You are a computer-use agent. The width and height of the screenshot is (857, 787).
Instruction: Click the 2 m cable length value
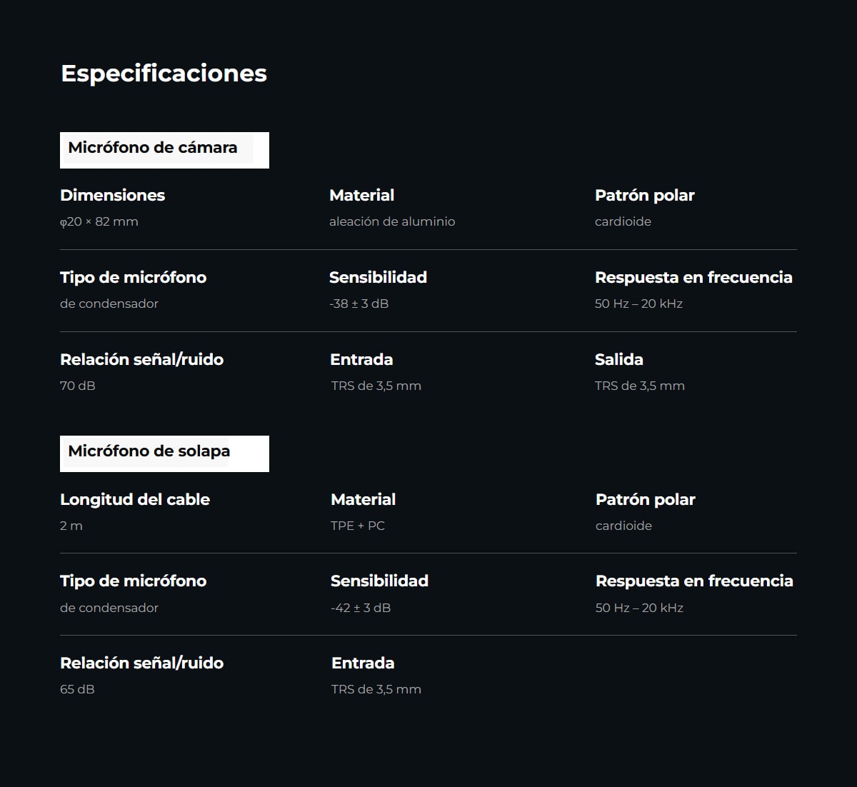pos(71,526)
